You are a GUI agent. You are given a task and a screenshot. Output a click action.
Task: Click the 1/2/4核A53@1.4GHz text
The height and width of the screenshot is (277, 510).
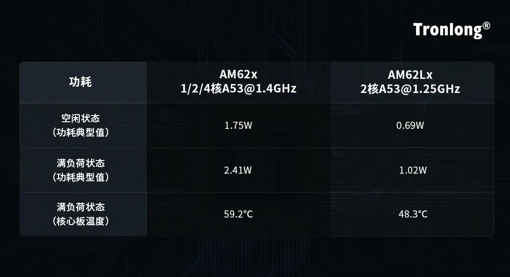(x=238, y=89)
